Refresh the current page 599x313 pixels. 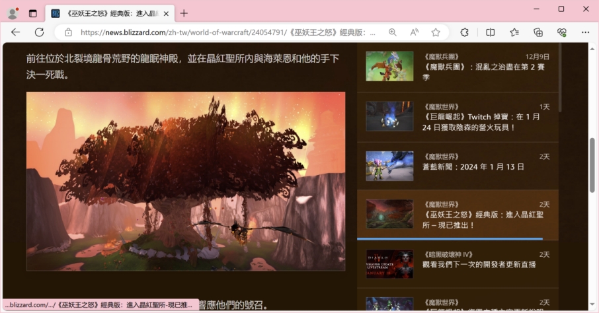pyautogui.click(x=40, y=32)
